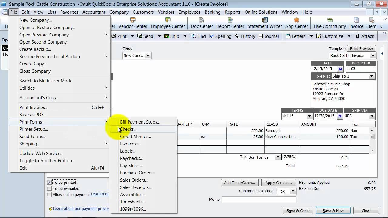Screen dimensions: 388x218
Task: Launch Statement Writer from icon bar
Action: pos(265,23)
